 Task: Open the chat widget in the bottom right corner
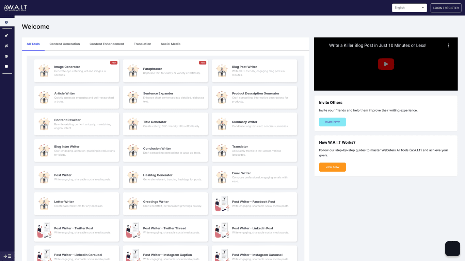point(452,248)
